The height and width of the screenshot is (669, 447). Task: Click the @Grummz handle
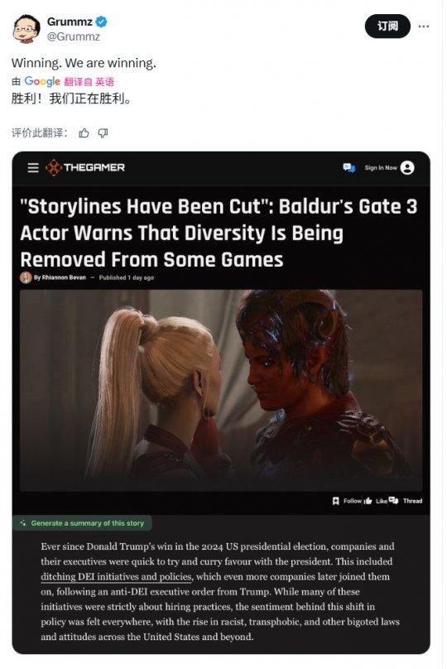(x=73, y=36)
